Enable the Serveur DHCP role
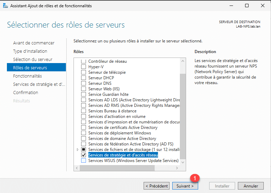Screen dimensions: 271x193 (x=83, y=78)
